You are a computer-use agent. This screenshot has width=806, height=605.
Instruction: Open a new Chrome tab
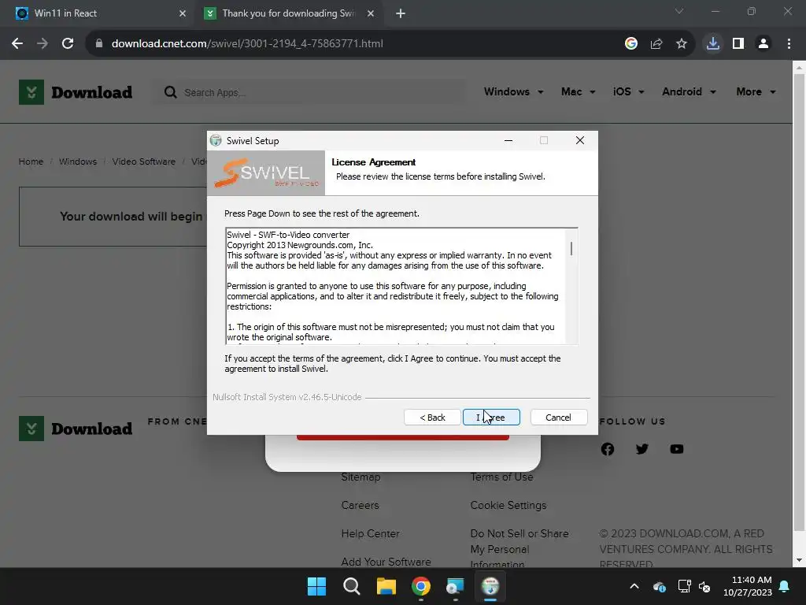[x=401, y=13]
